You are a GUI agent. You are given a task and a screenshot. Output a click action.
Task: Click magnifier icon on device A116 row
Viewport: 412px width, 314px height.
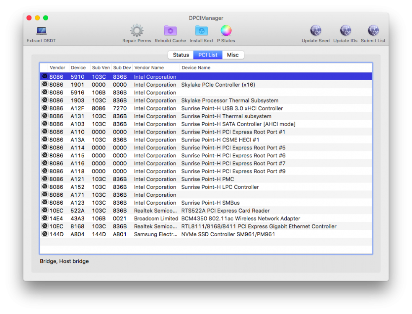click(x=45, y=163)
